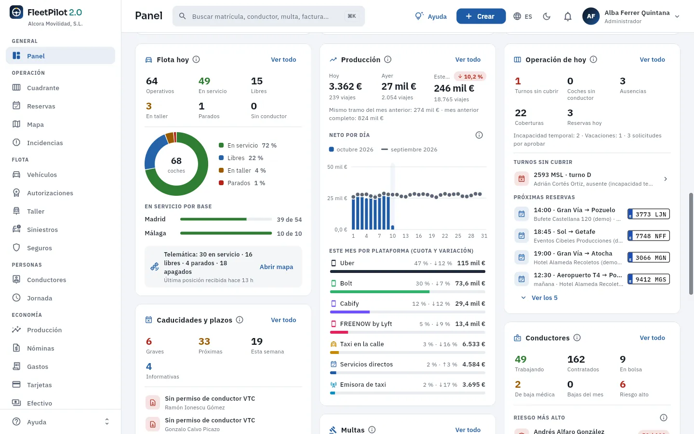Expand Ver los 5 reservations
The image size is (694, 434).
click(539, 298)
